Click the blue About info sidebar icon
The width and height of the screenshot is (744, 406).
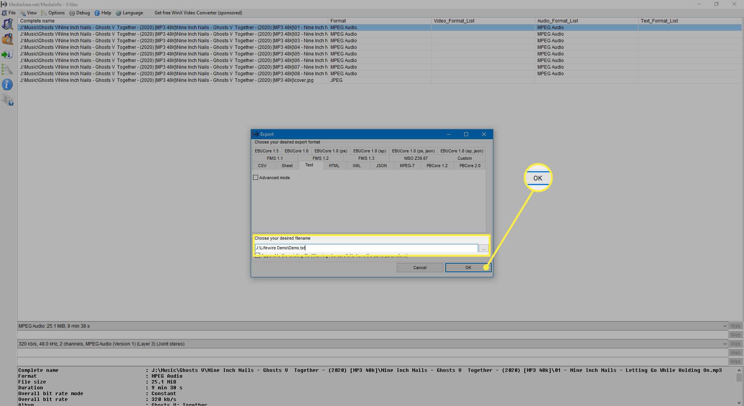(x=7, y=85)
